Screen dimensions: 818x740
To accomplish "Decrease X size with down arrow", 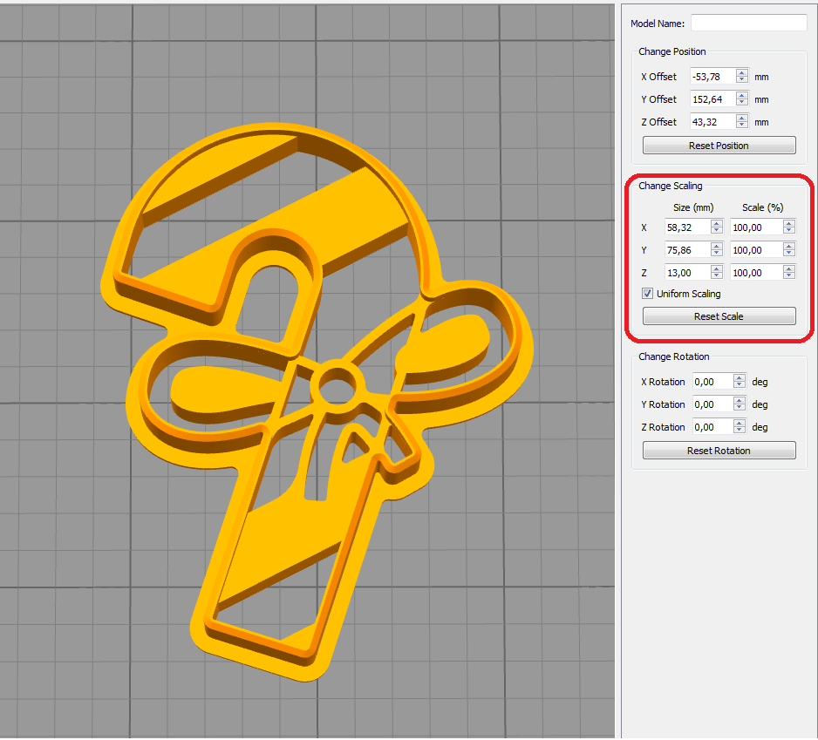I will click(717, 231).
